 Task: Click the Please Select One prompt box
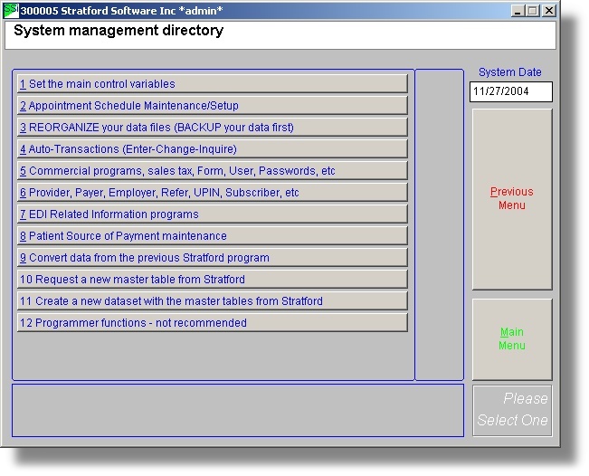coord(512,411)
